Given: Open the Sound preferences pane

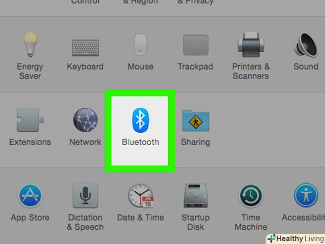Looking at the screenshot, I should [306, 45].
